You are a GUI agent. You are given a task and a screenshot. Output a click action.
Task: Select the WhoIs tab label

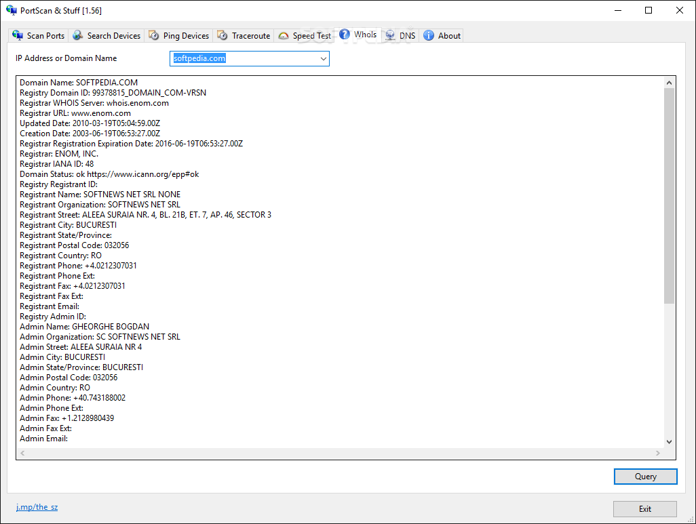coord(366,34)
